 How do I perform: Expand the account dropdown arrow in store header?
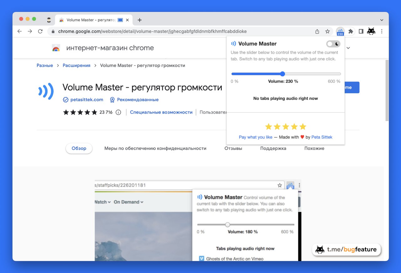(x=348, y=48)
